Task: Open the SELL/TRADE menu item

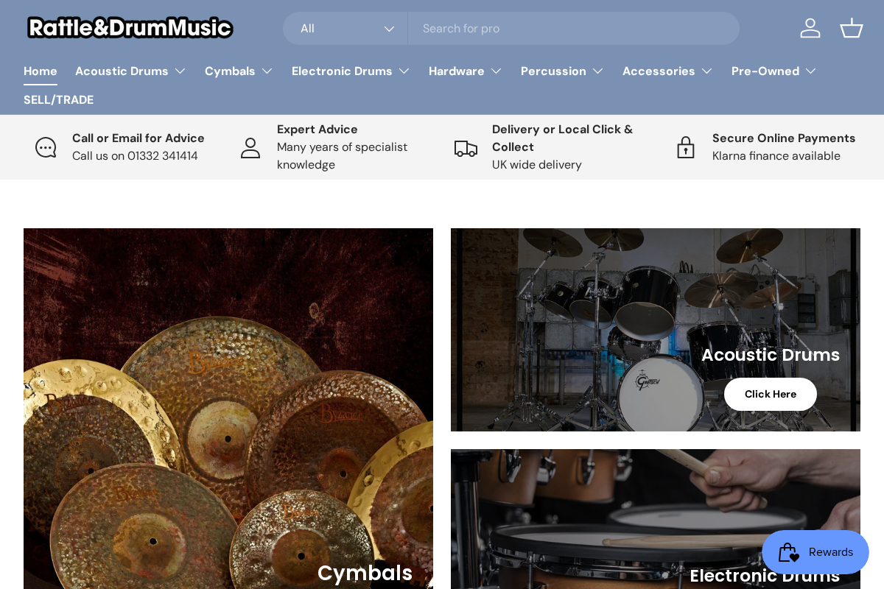Action: pyautogui.click(x=58, y=99)
